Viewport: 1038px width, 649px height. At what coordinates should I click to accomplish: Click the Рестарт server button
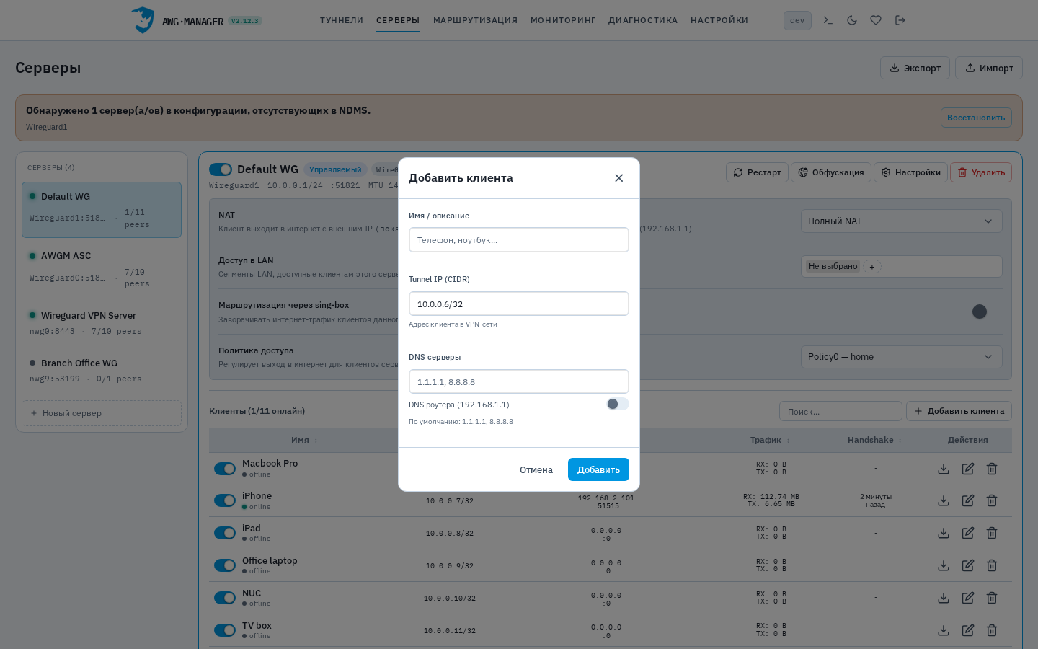pyautogui.click(x=757, y=172)
